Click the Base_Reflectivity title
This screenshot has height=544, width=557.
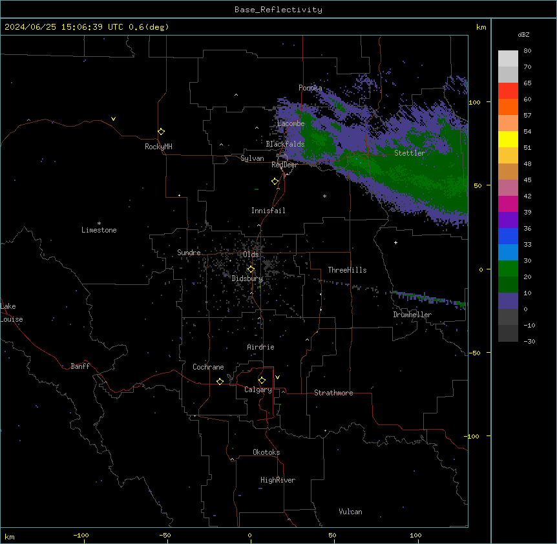click(278, 10)
